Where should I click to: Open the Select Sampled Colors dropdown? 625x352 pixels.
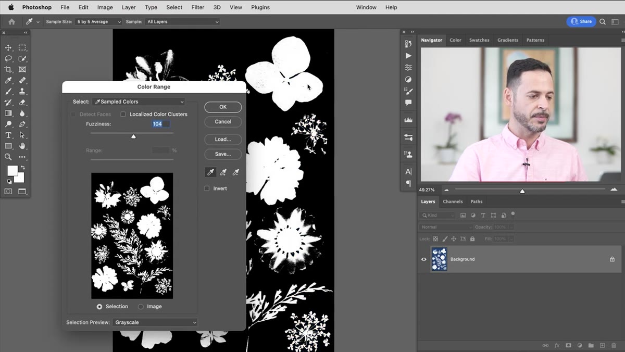pos(139,102)
